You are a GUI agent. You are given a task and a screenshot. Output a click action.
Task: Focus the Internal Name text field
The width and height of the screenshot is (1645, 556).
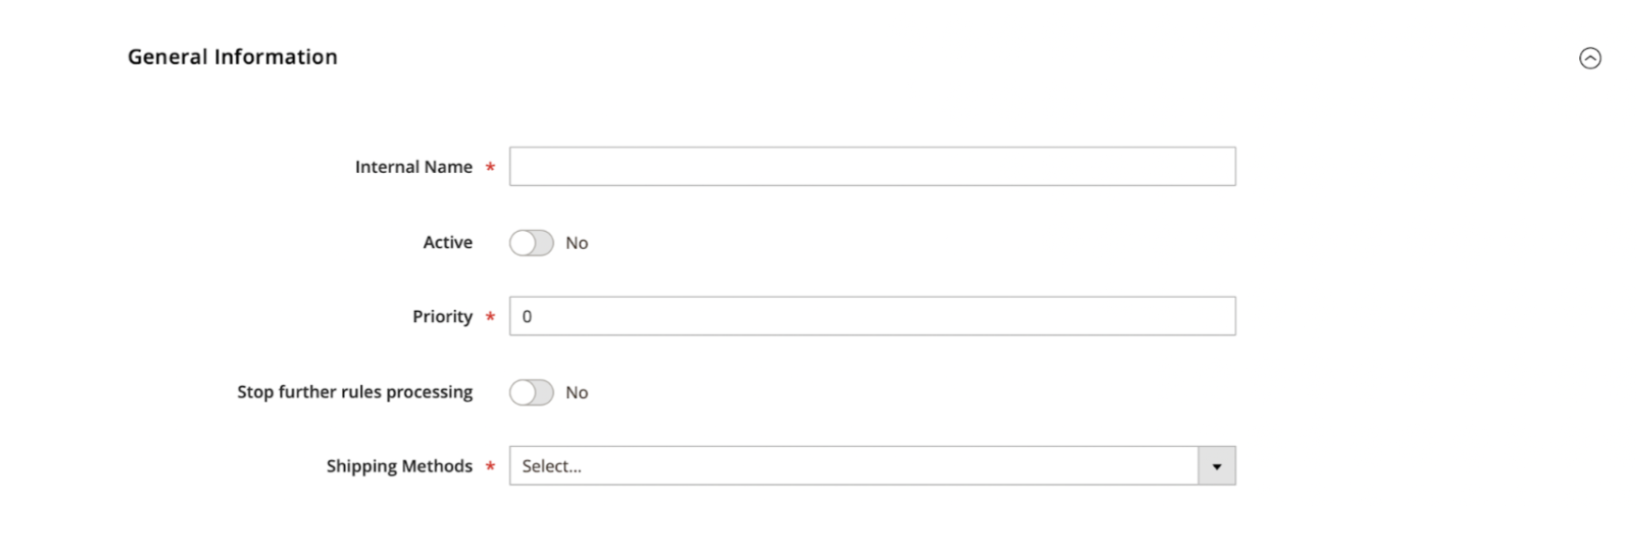(872, 166)
